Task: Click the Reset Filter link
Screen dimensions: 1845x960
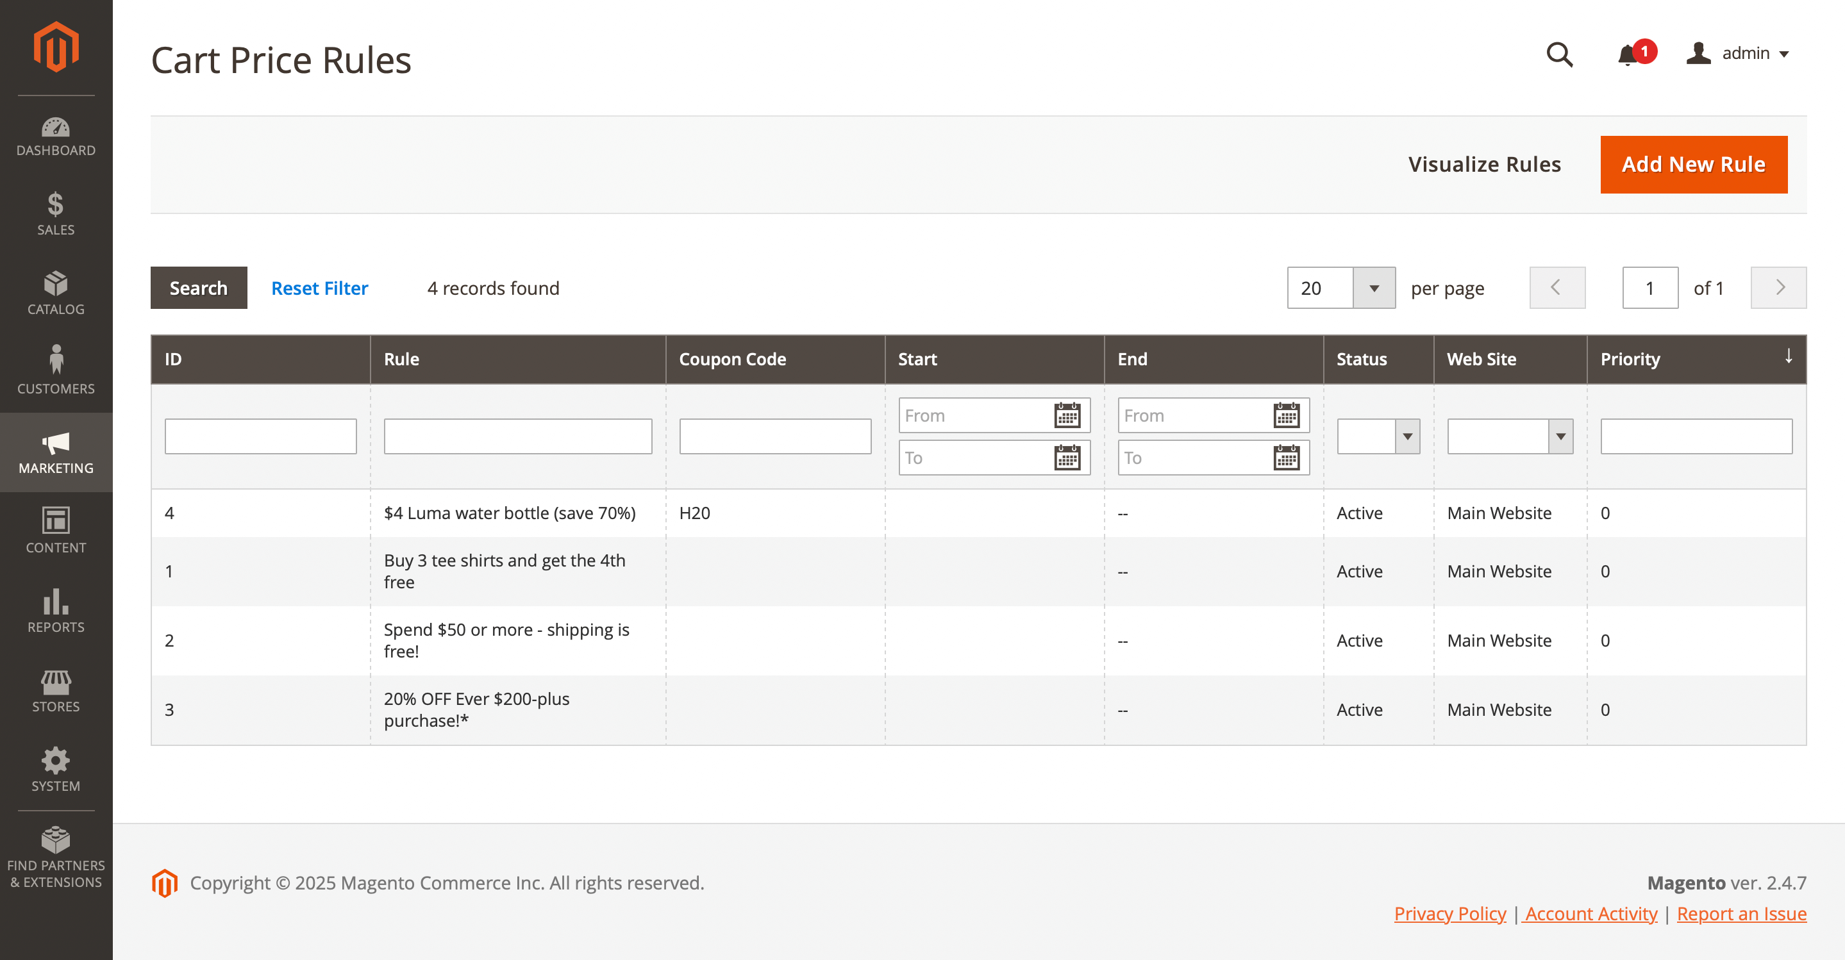Action: coord(319,288)
